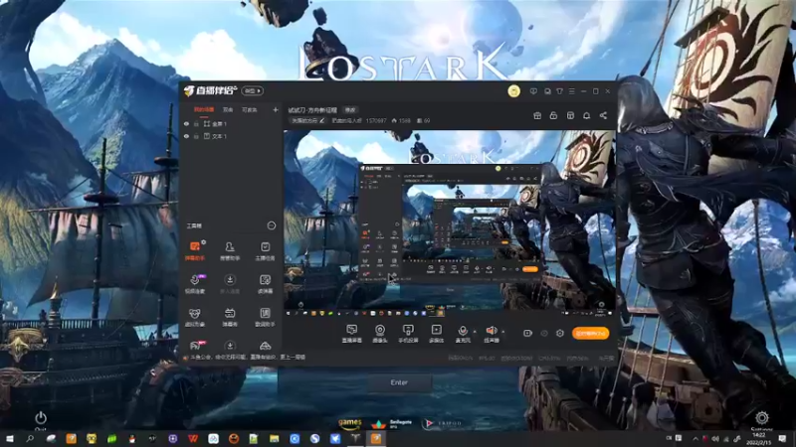Open the red WPS icon in taskbar

pyautogui.click(x=193, y=438)
